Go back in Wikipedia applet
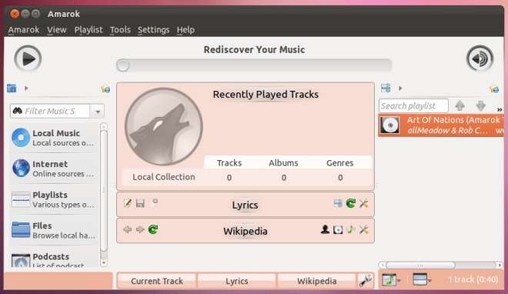The height and width of the screenshot is (294, 508). (127, 229)
